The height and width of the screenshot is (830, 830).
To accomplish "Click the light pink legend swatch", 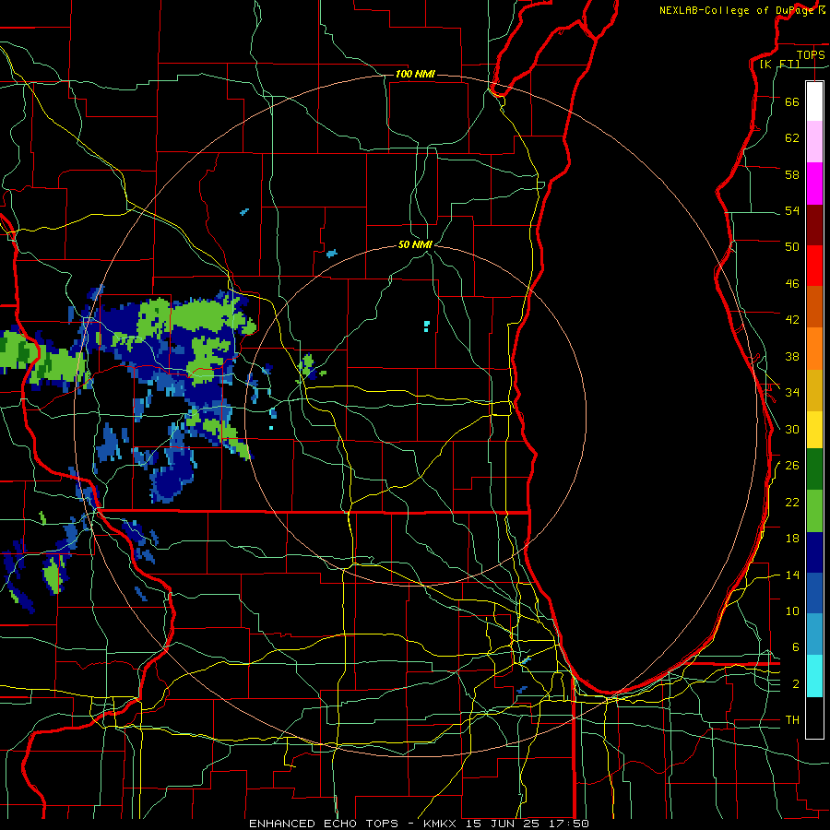I will (814, 142).
